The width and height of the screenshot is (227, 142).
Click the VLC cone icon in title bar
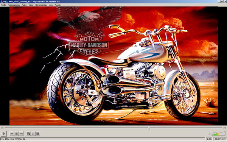[2, 2]
